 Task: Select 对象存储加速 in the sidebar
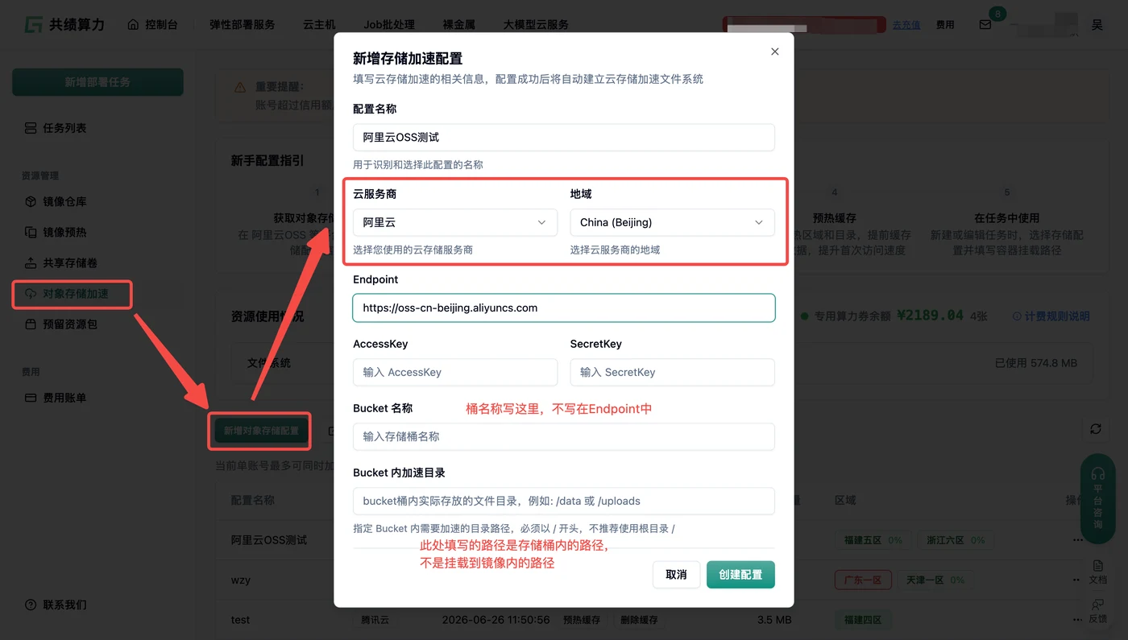(67, 294)
